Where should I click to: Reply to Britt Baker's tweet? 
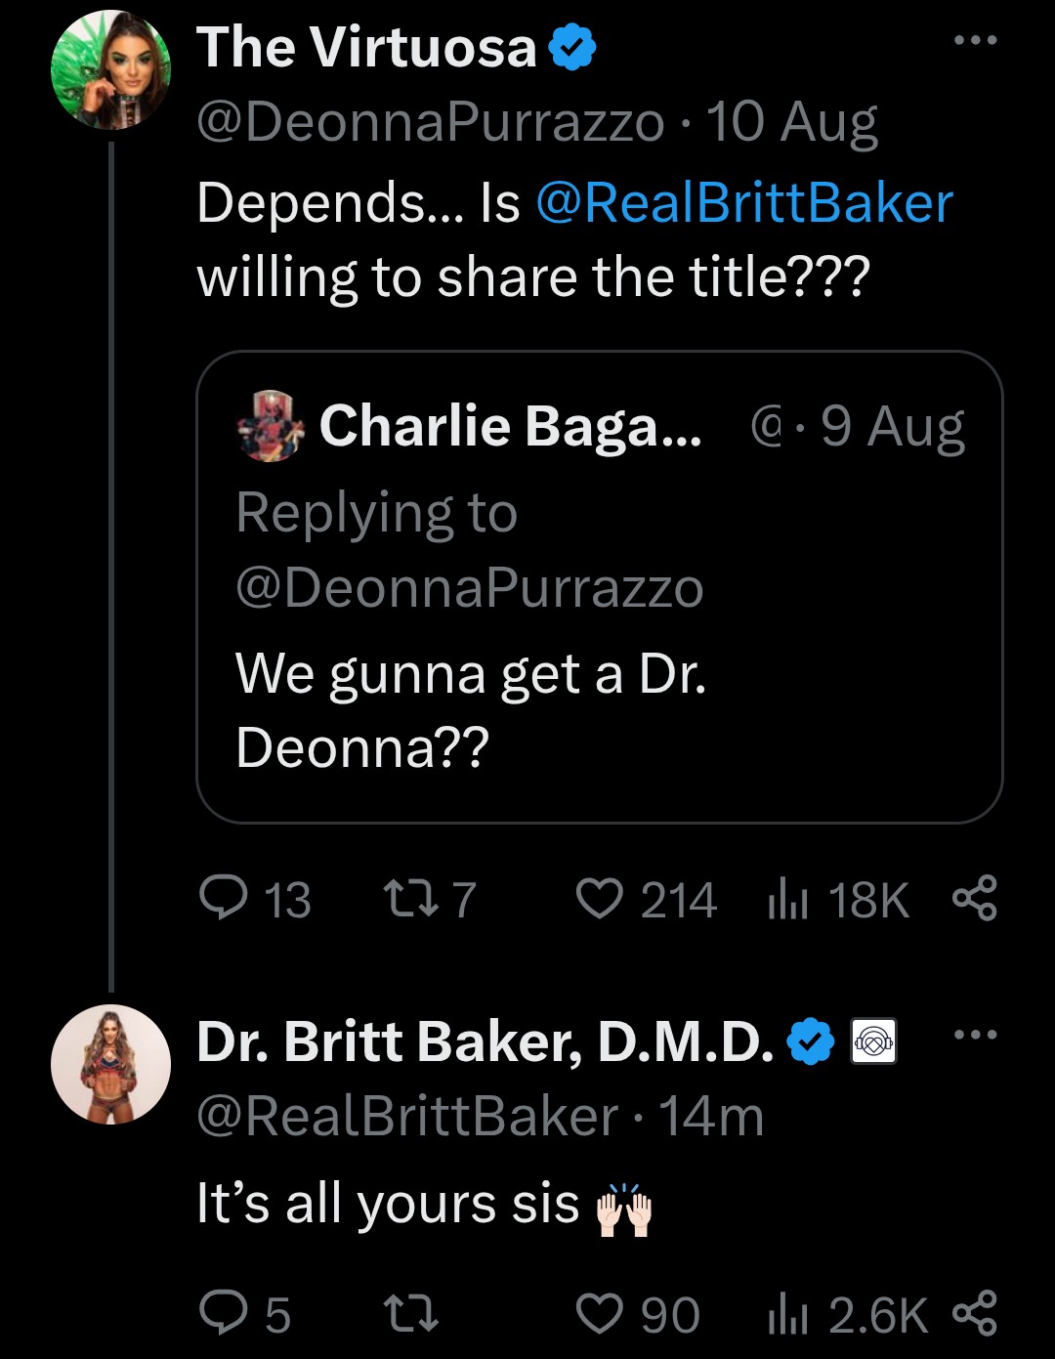(x=223, y=1314)
